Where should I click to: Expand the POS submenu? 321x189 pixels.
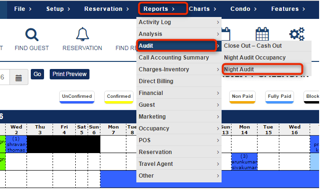point(179,140)
